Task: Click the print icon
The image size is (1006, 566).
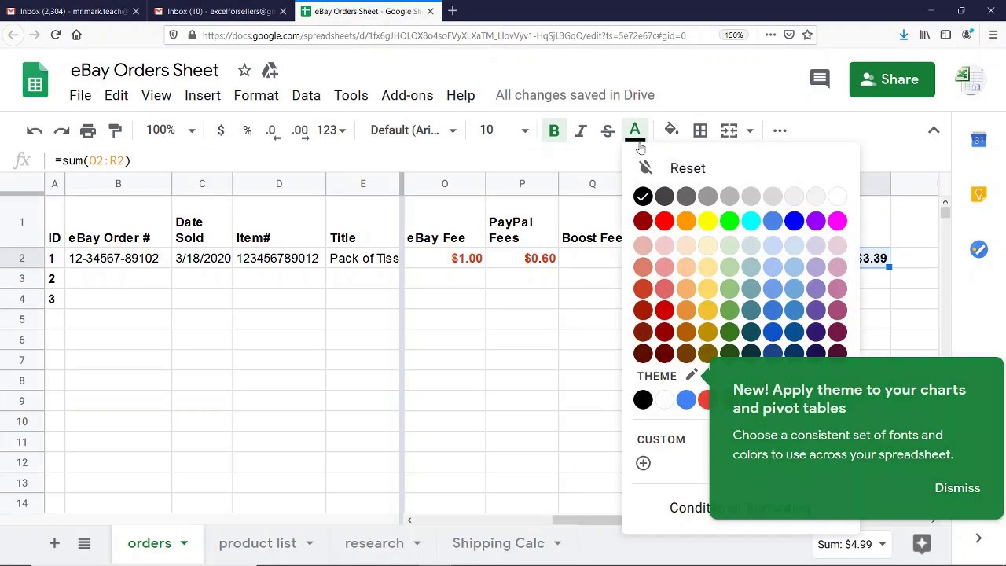Action: point(88,130)
